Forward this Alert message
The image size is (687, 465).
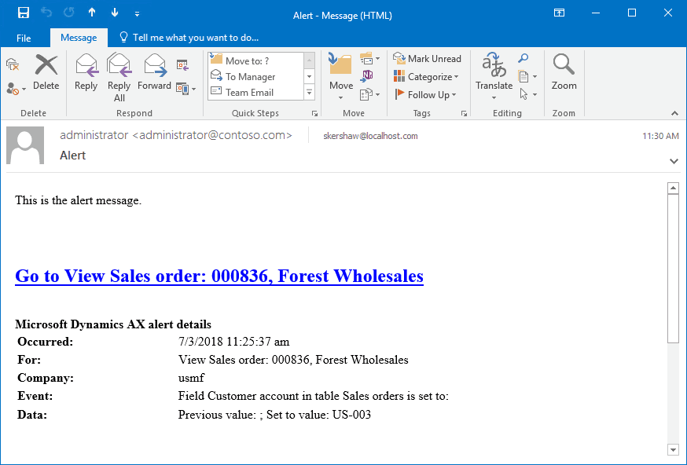(x=154, y=72)
